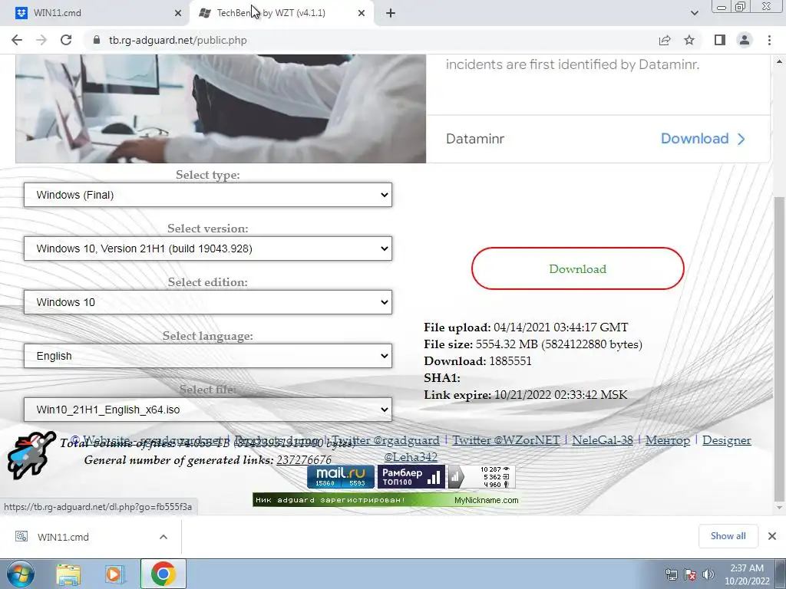Image resolution: width=786 pixels, height=589 pixels.
Task: Open the Twitter @WZorNET link
Action: (506, 440)
